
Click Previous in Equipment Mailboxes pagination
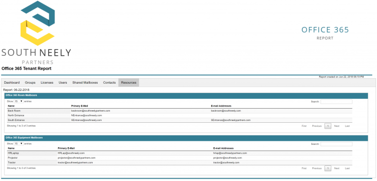(x=317, y=168)
